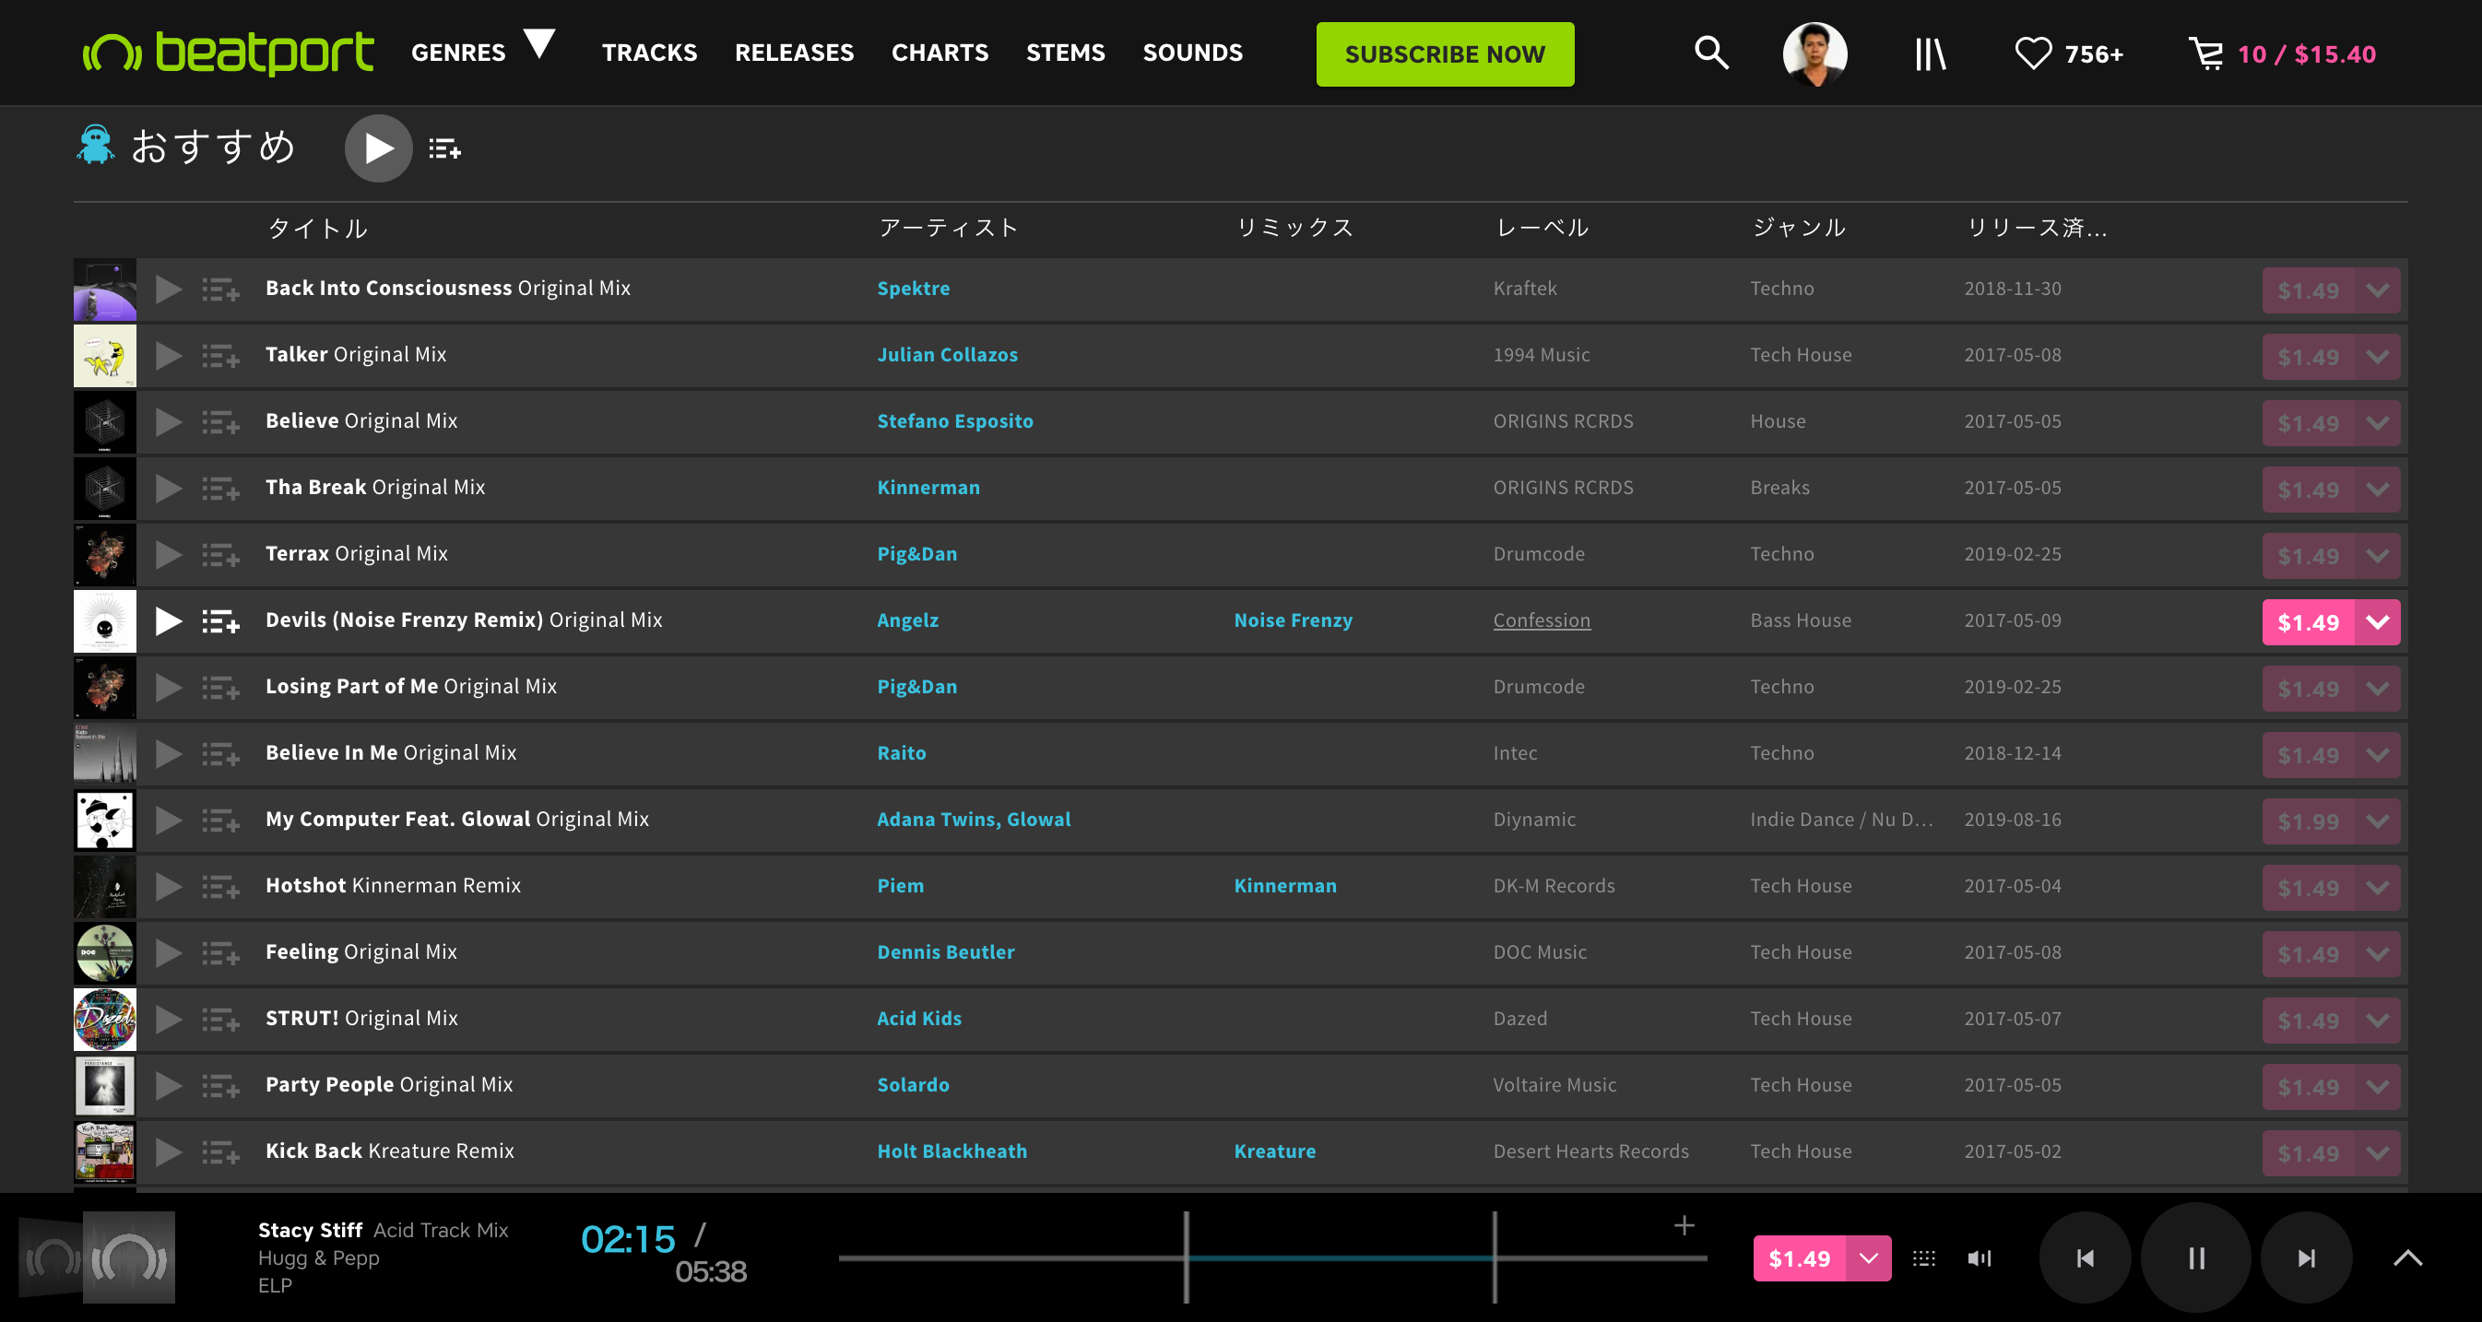Open the library icon in header

pos(1930,54)
